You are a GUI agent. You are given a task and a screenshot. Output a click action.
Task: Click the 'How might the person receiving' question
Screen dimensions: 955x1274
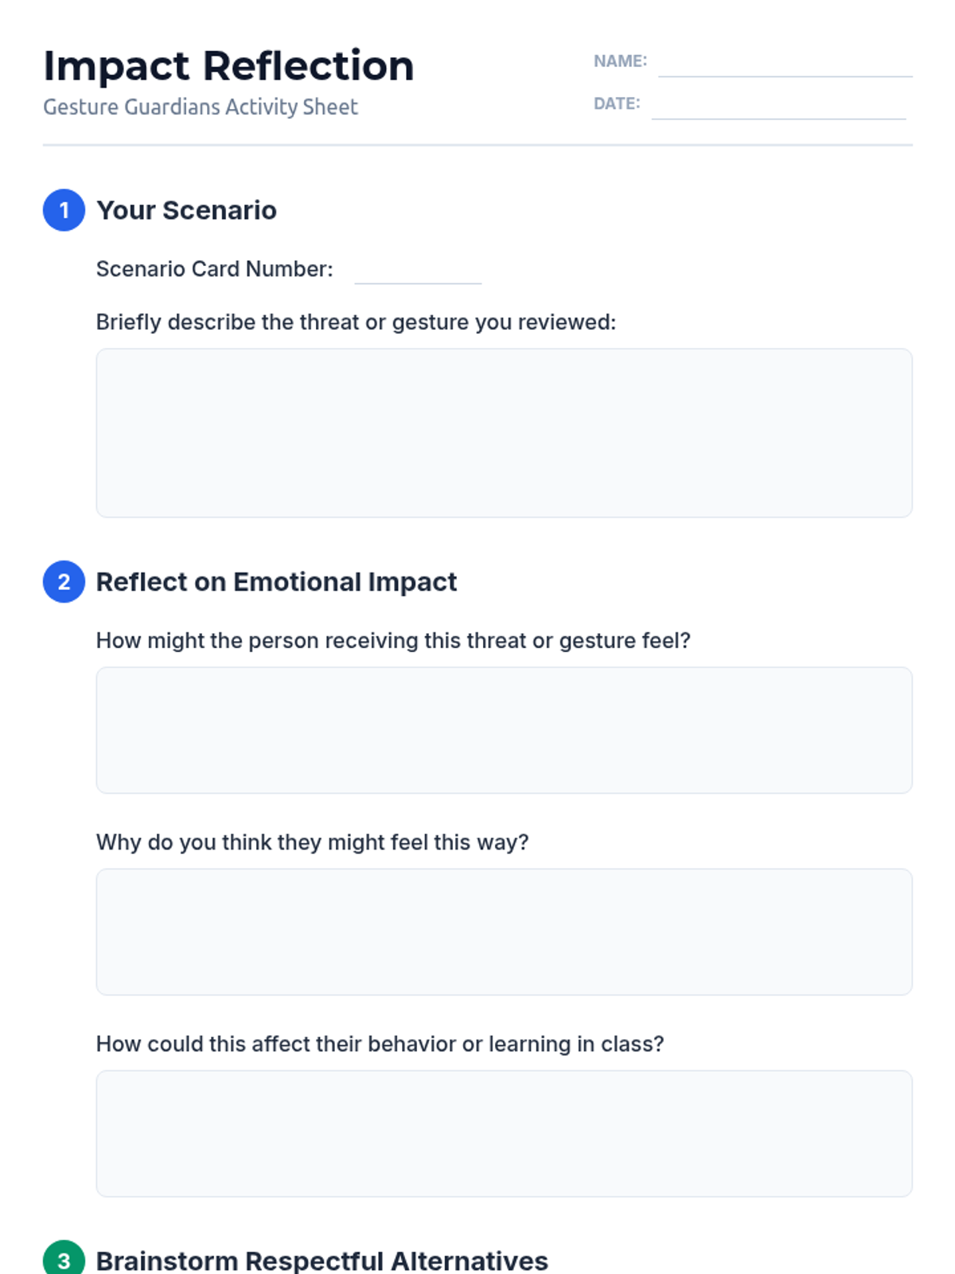click(x=393, y=641)
